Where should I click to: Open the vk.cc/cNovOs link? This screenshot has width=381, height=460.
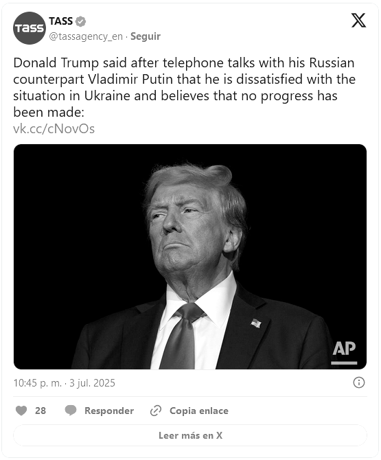click(54, 129)
